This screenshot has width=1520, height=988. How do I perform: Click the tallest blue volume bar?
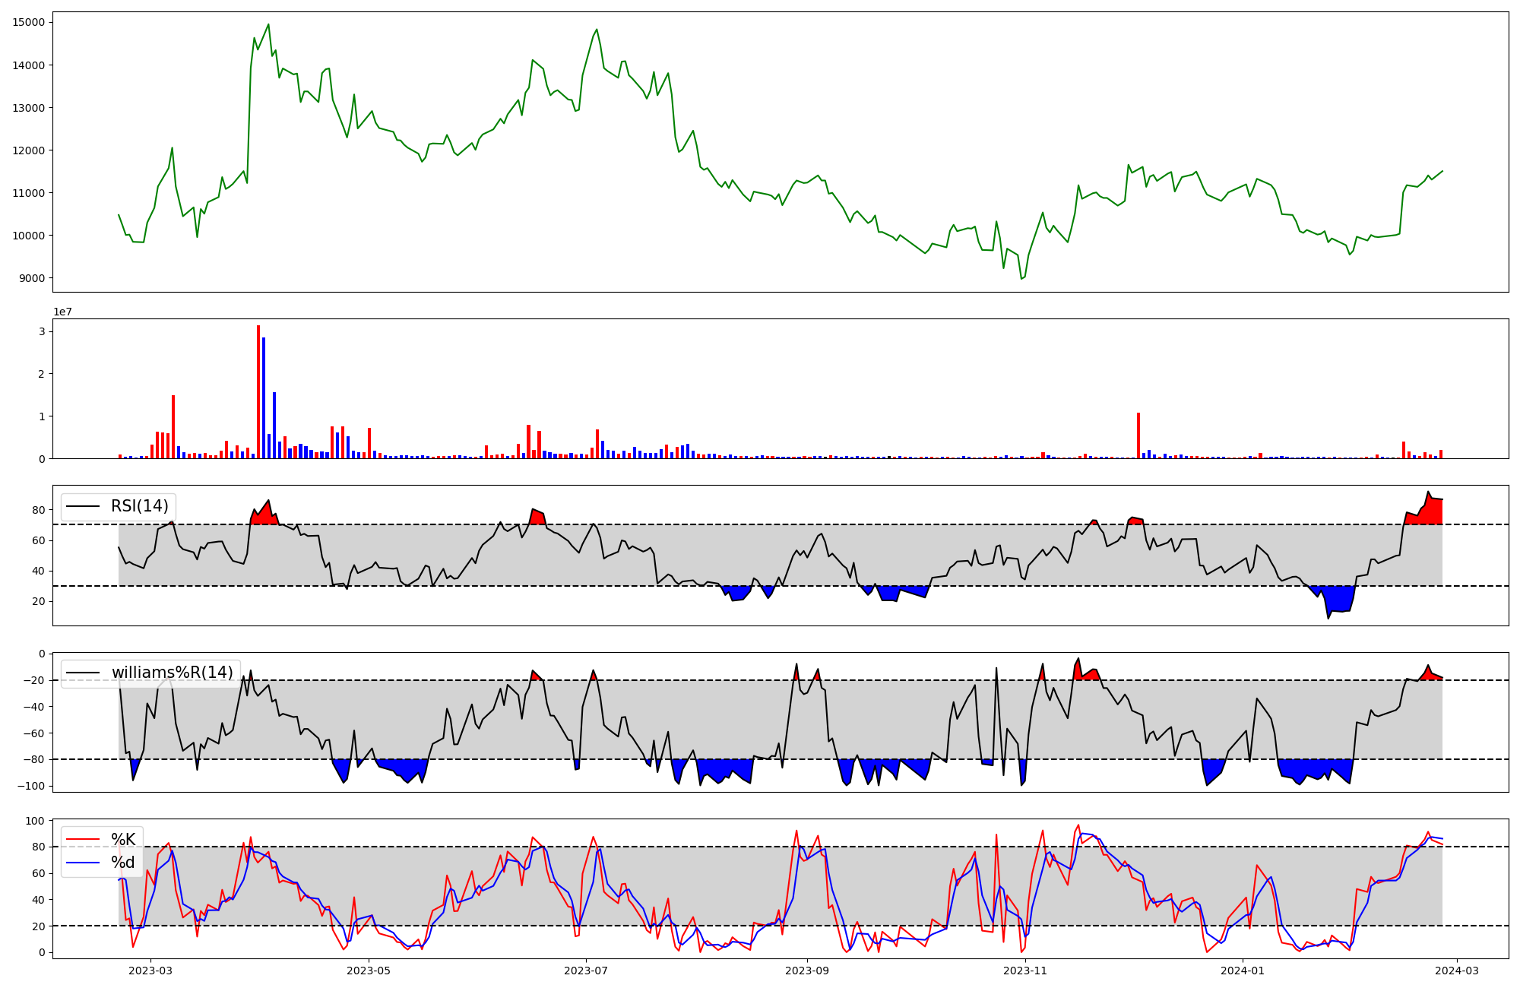coord(264,397)
